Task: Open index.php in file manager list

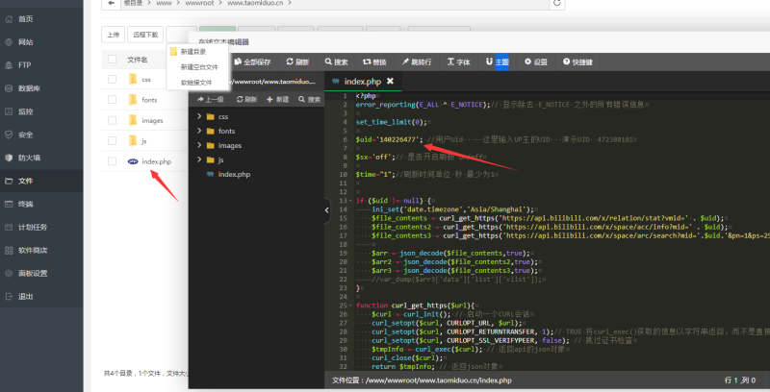Action: coord(156,161)
